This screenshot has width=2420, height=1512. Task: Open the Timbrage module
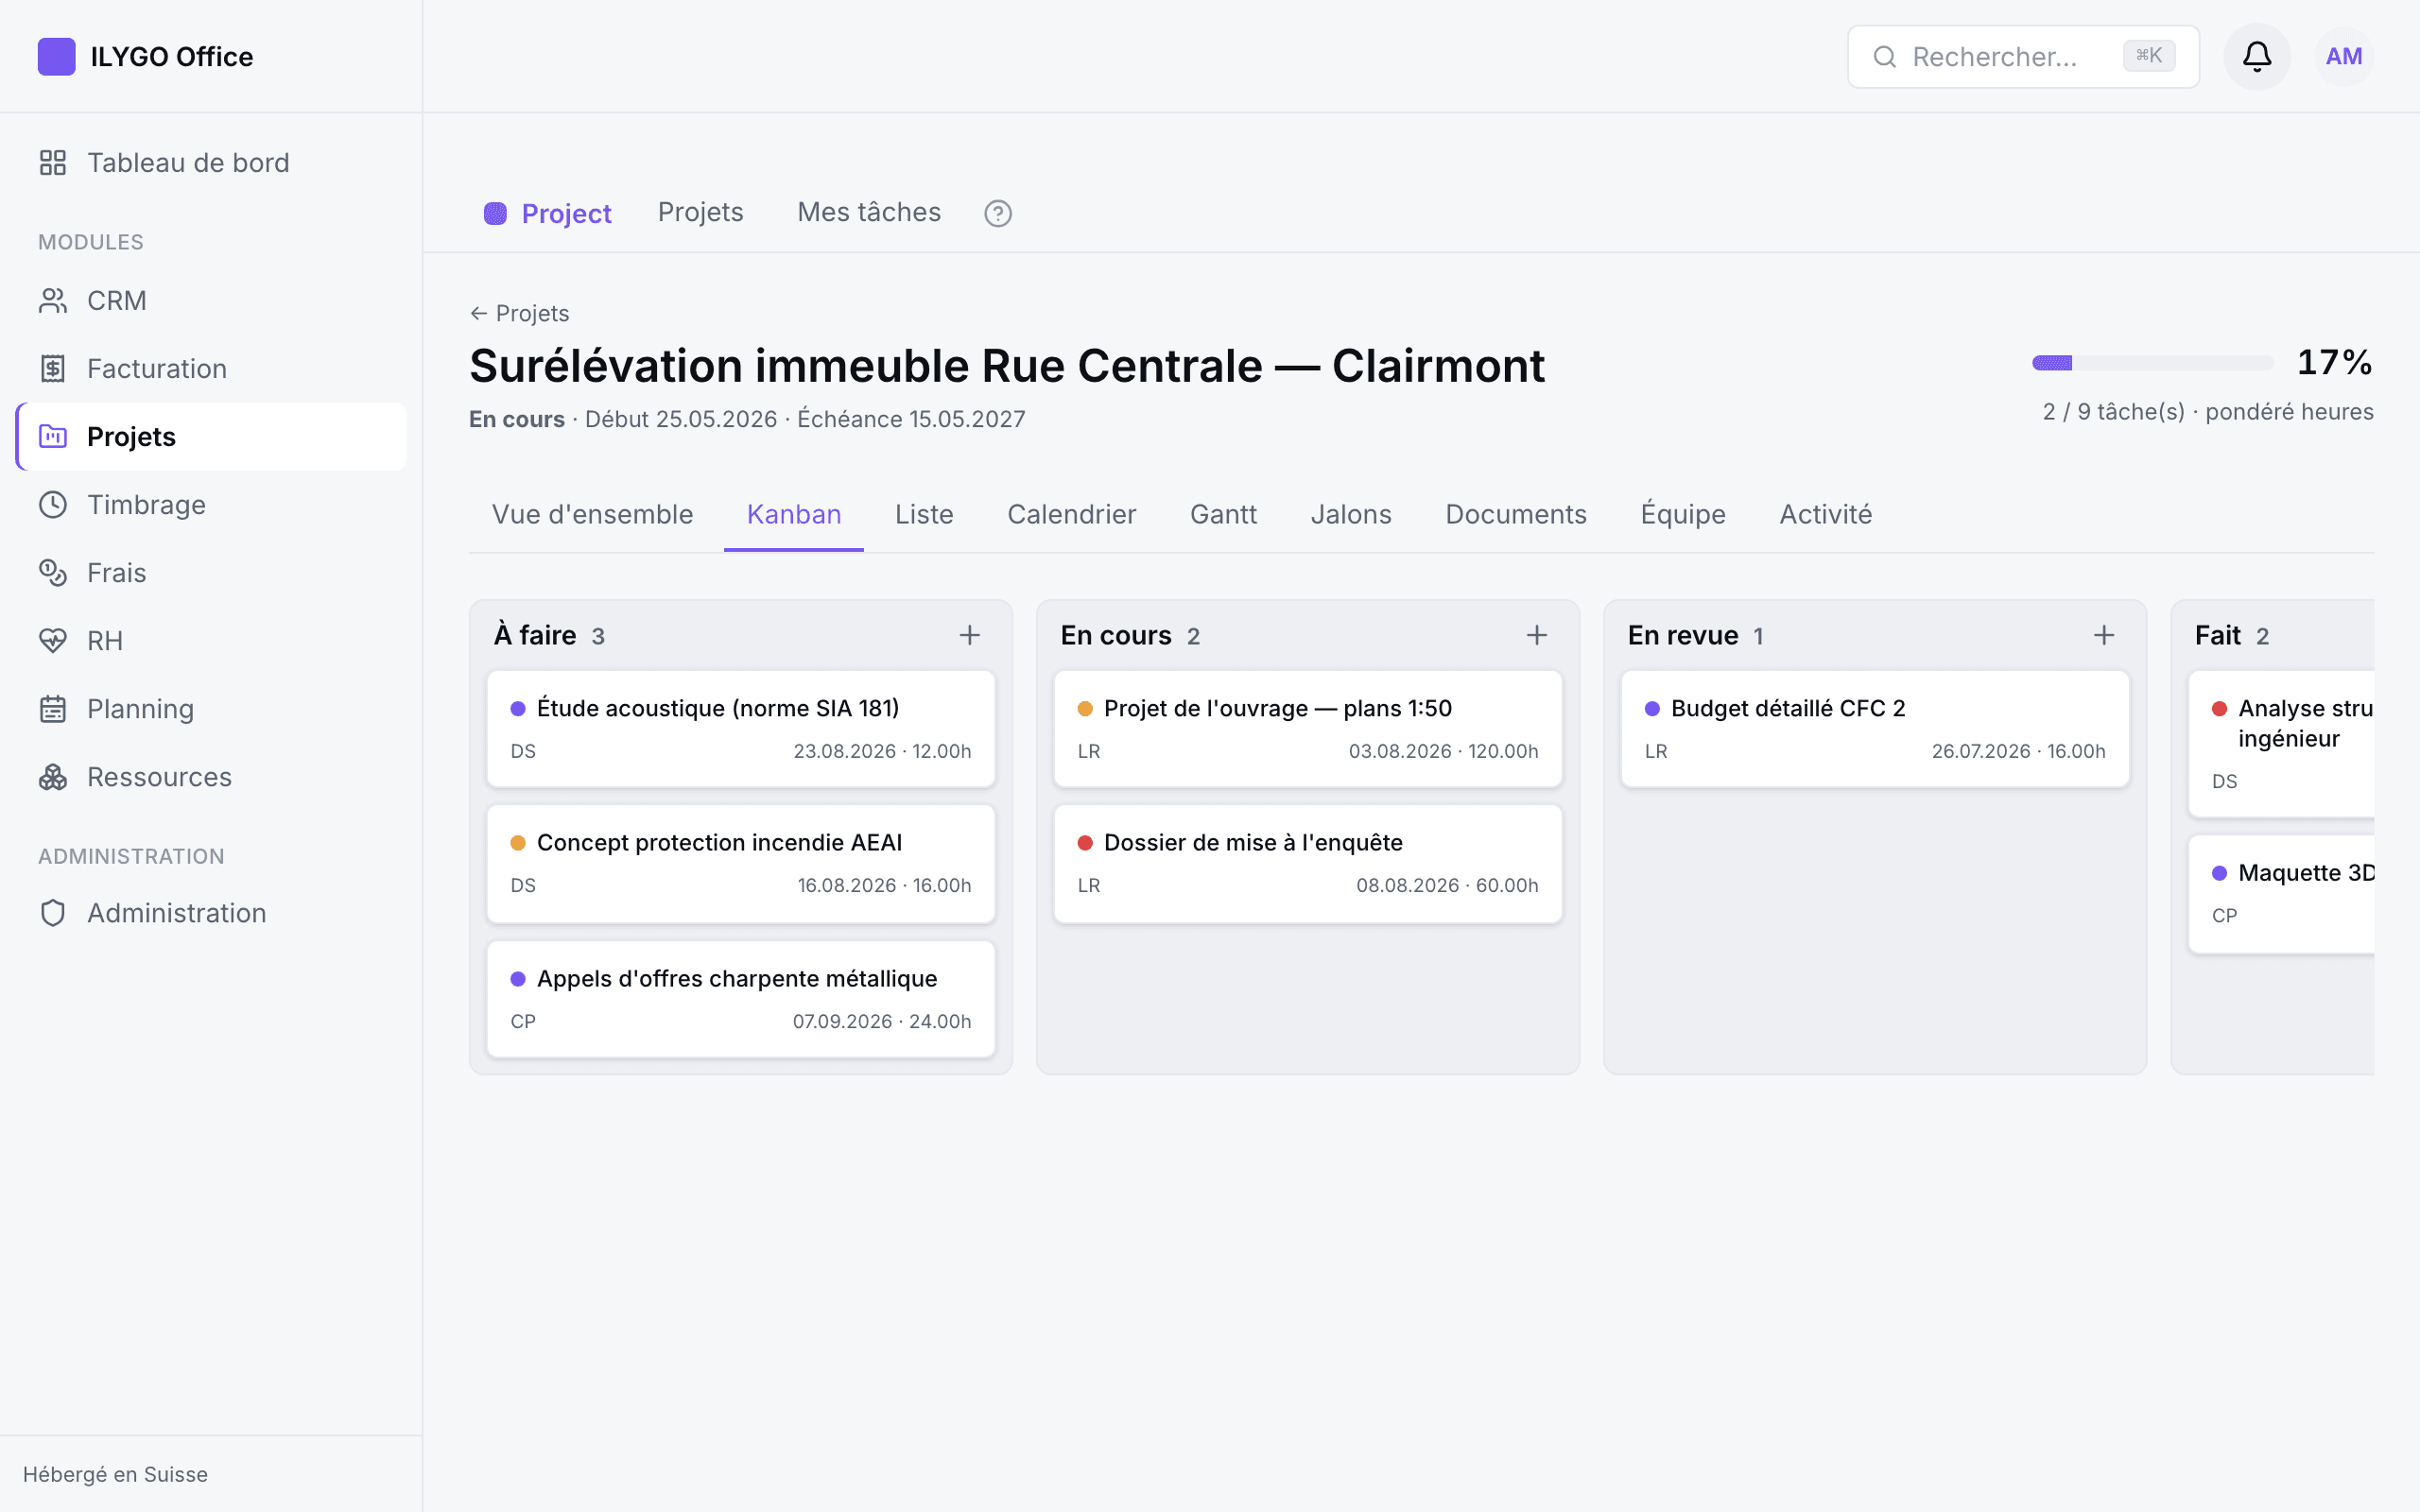point(211,505)
